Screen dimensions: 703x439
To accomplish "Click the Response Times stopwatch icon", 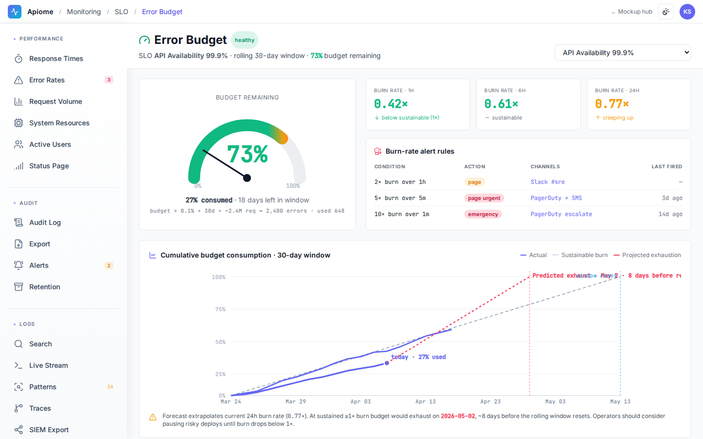I will [19, 59].
